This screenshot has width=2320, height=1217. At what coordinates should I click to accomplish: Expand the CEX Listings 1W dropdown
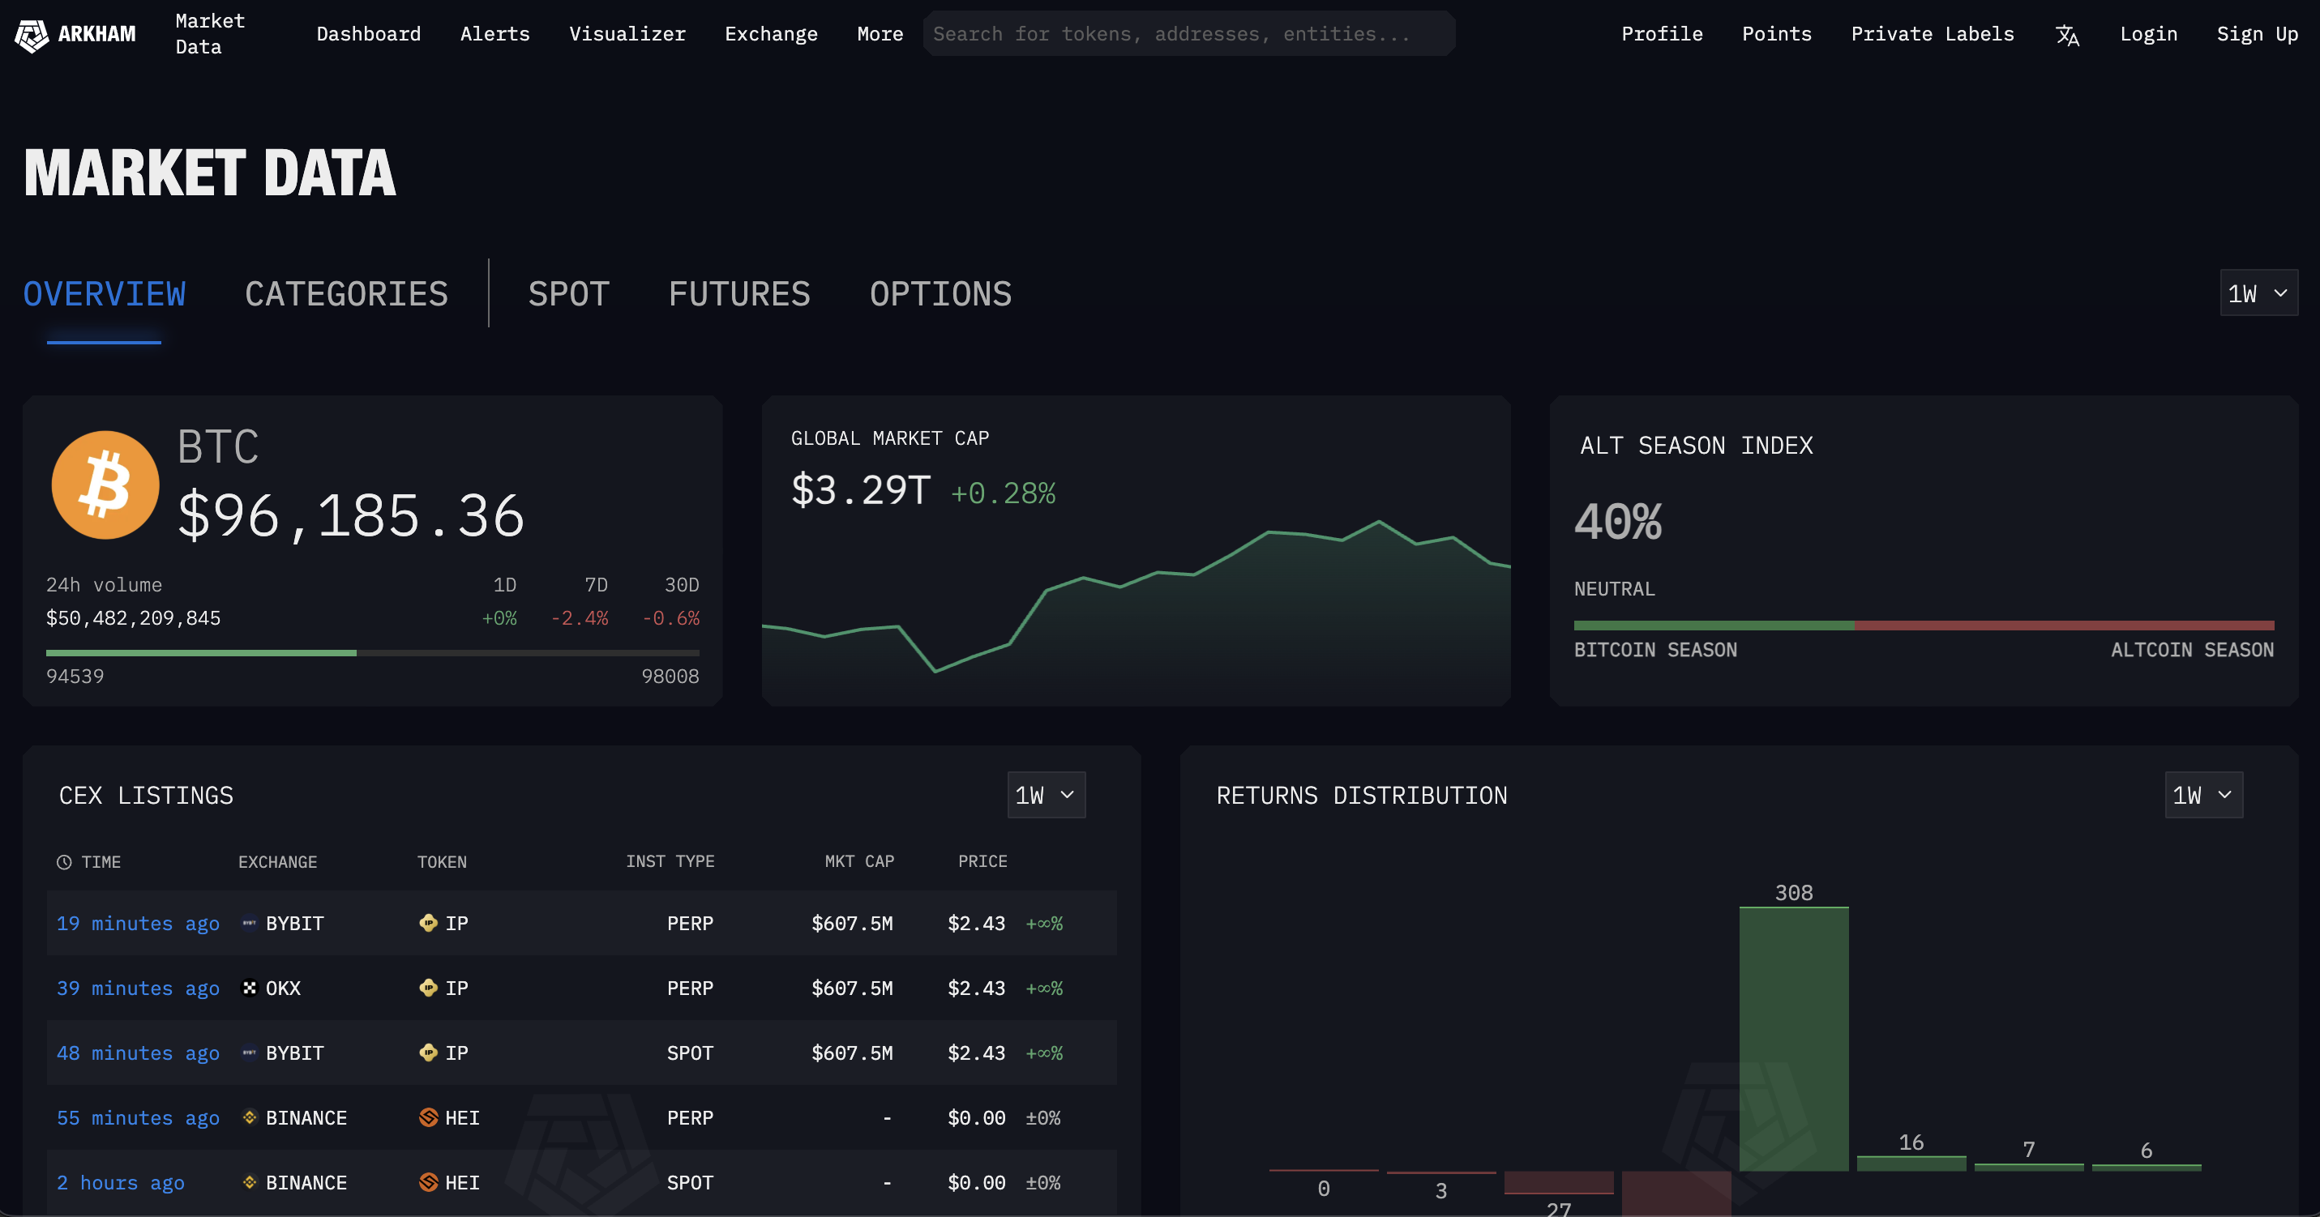coord(1046,796)
